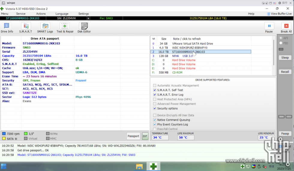Viewport: 294px width, 171px height.
Task: Select ST16000NM001G-2KK103 16.0 TB drive row
Action: 201,52
